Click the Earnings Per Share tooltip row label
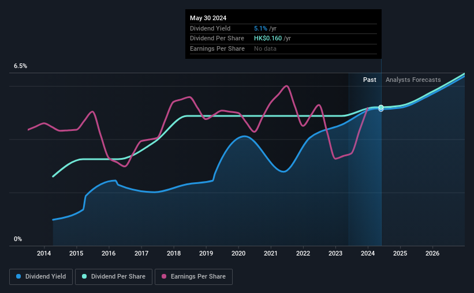 (217, 48)
